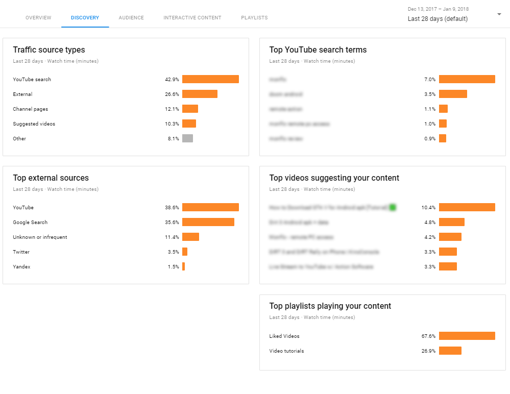Click the External traffic source row
The height and width of the screenshot is (394, 510).
(x=126, y=94)
